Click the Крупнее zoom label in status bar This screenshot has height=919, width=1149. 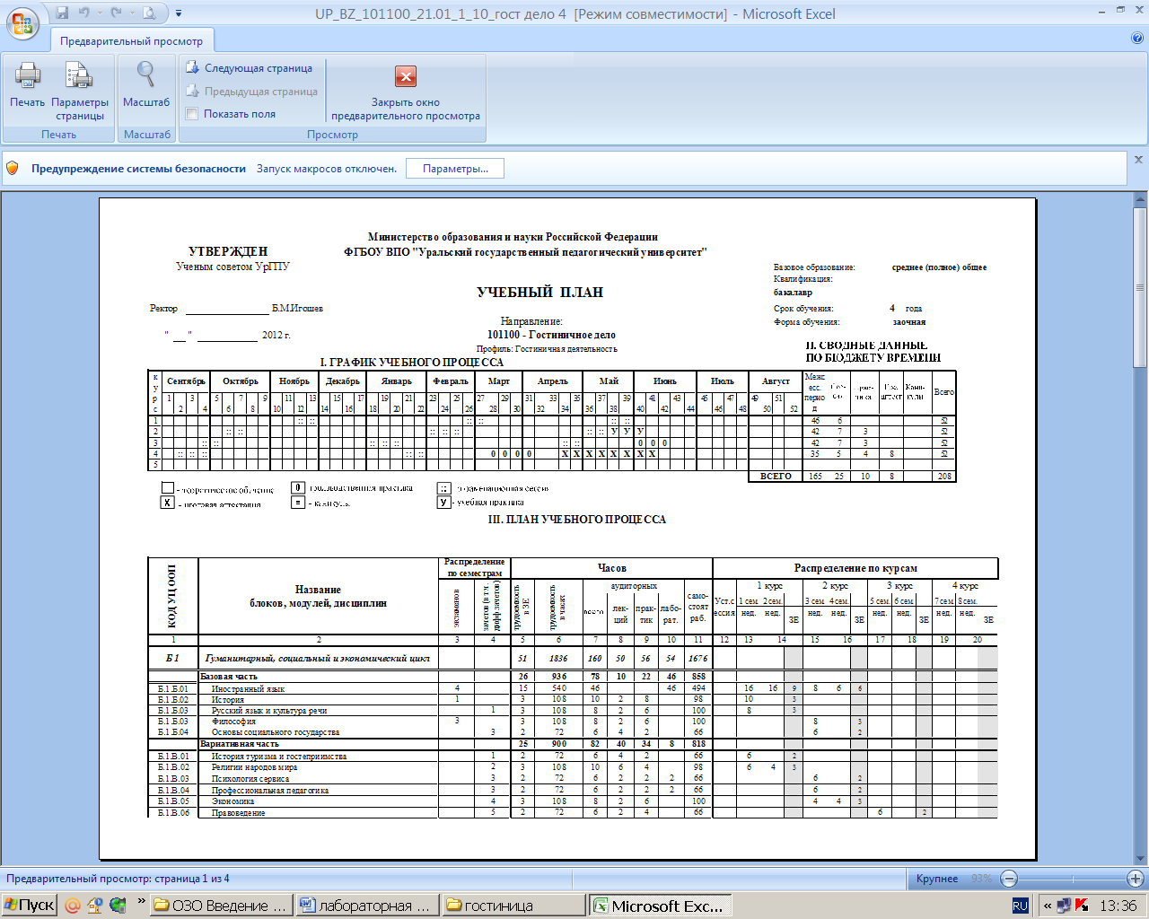tap(937, 879)
